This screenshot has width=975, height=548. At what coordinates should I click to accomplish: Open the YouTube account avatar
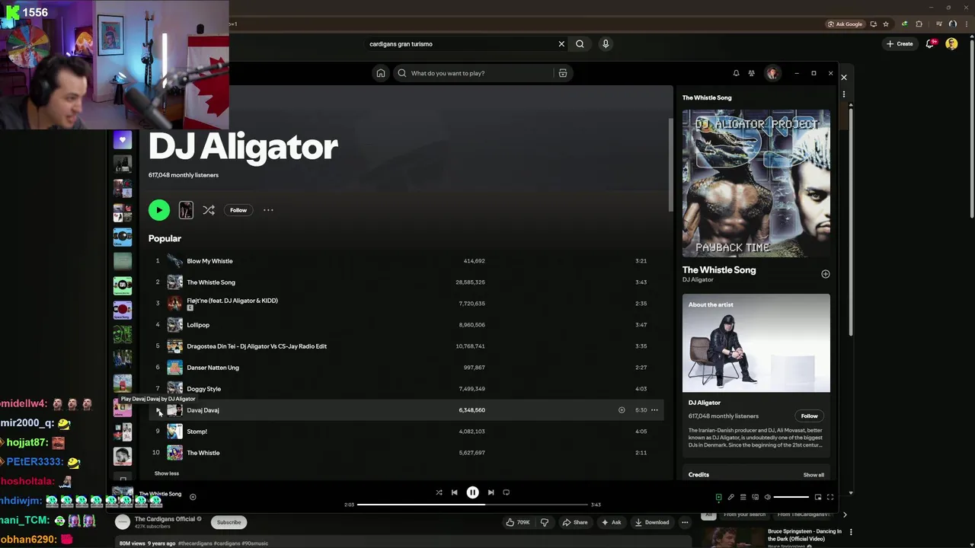(x=951, y=44)
